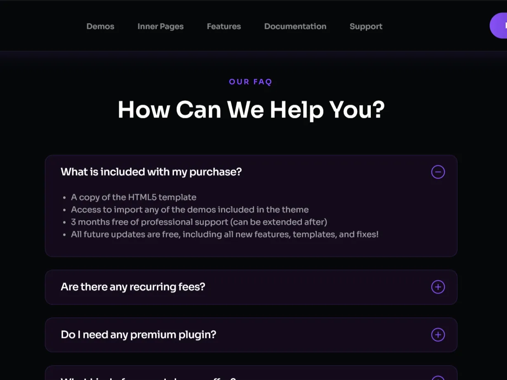Click the "How Can We Help You?" heading
The width and height of the screenshot is (507, 380).
click(251, 110)
